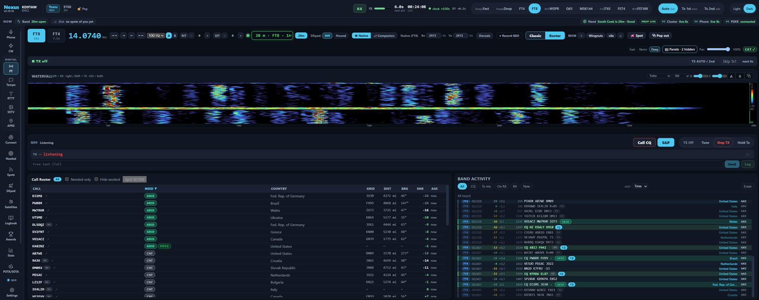Switch to MSK144 mode
Image resolution: width=759 pixels, height=300 pixels.
coord(586,9)
